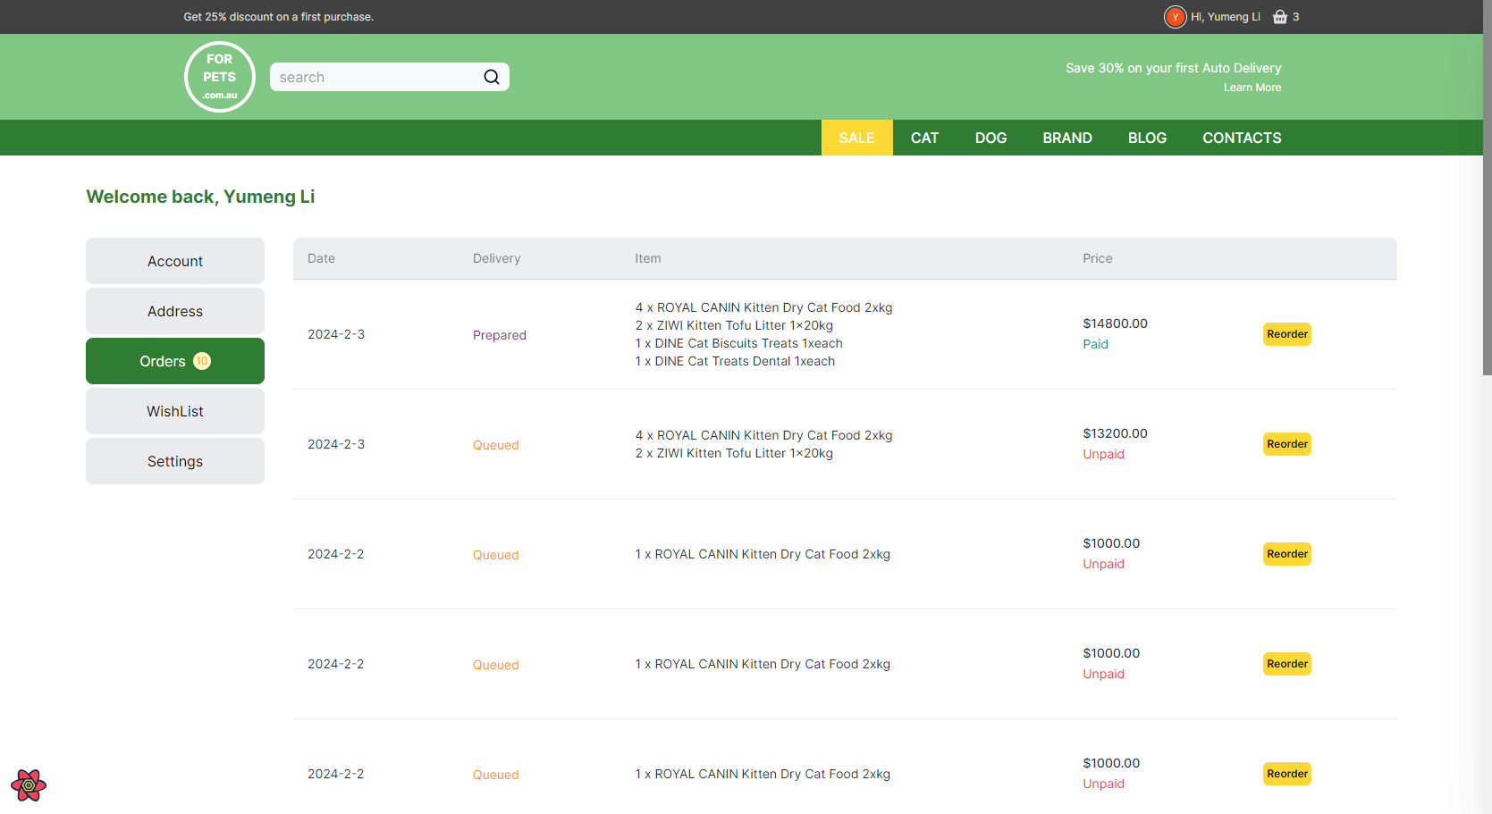Click the Orders count badge 10
1492x814 pixels.
(202, 361)
